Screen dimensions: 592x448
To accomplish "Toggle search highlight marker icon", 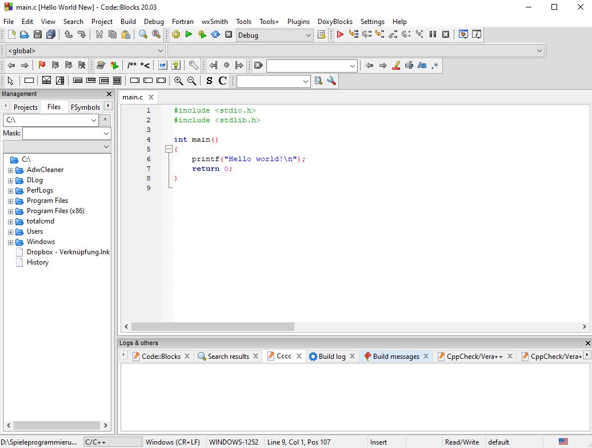I will tap(396, 66).
